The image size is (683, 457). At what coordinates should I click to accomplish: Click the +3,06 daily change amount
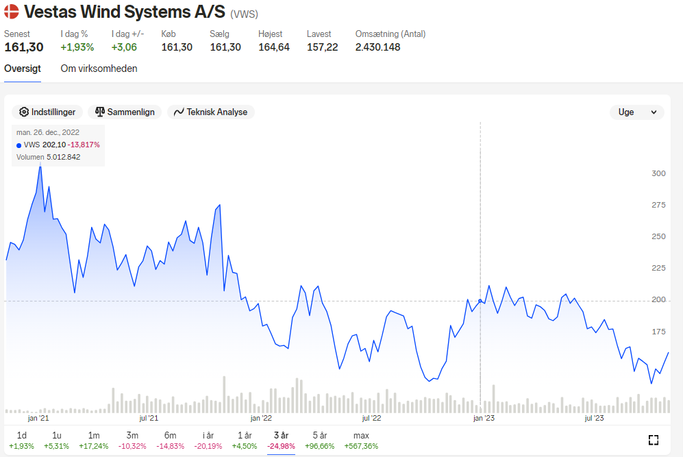coord(124,47)
